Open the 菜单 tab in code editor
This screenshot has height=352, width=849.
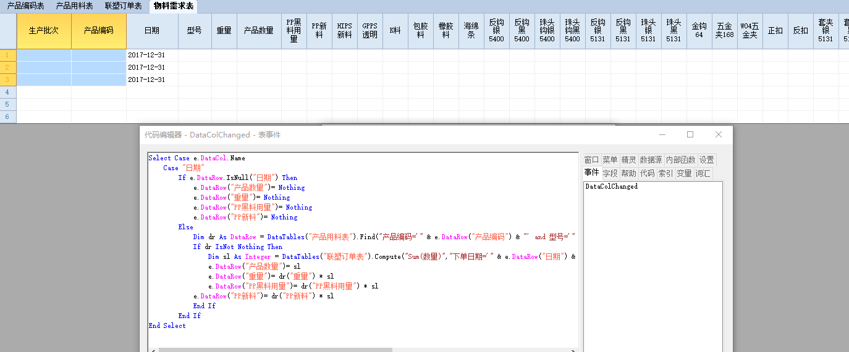610,160
